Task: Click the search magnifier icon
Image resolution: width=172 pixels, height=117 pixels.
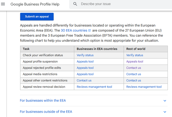Action: (75, 4)
